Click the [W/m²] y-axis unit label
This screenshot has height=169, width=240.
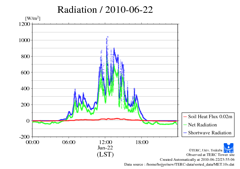33,18
